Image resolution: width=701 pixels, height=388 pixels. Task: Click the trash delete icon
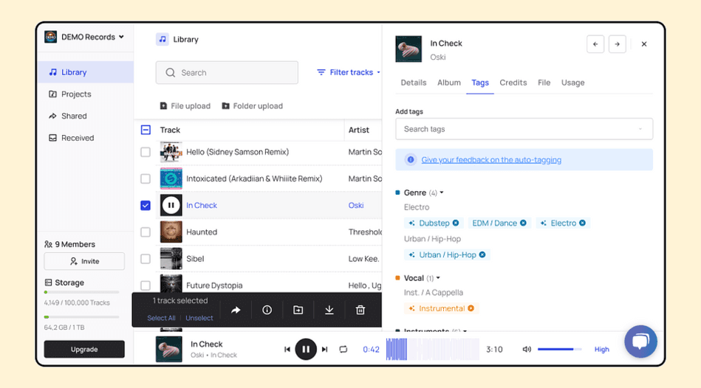360,310
